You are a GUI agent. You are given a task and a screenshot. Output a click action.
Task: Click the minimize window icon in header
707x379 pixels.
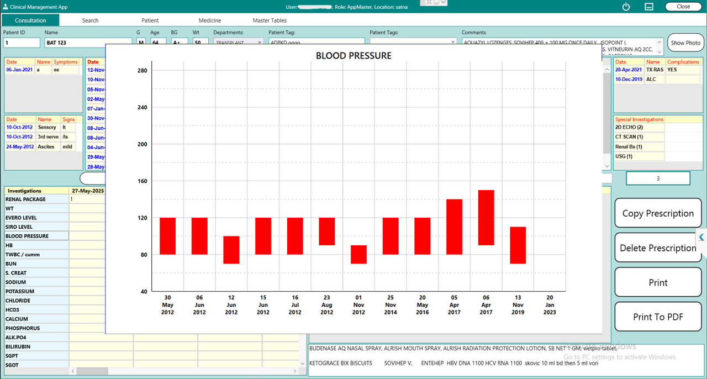click(649, 7)
